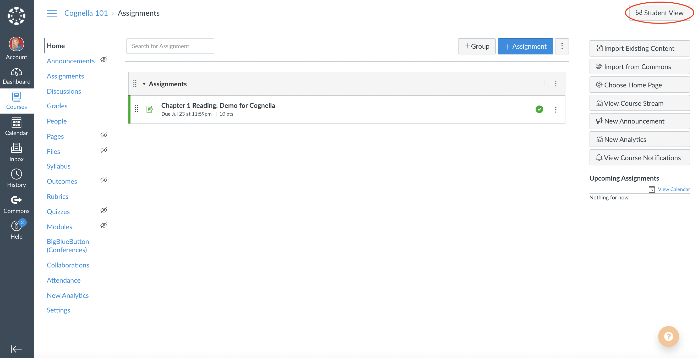Viewport: 698px width, 358px height.
Task: Open course Settings
Action: tap(58, 310)
